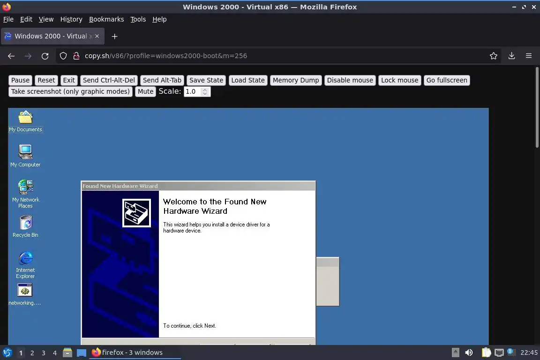Expand hidden tray icons arrow
The width and height of the screenshot is (540, 360).
(x=455, y=352)
